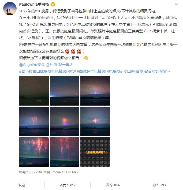
Task: Open the first green-sky photo thumbnail
Action: (34, 91)
